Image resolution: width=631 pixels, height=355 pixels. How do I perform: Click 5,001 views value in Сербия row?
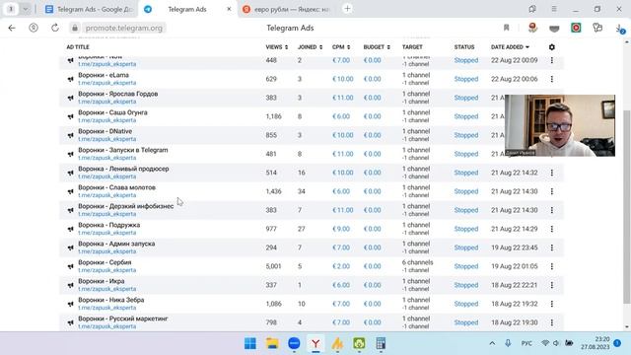click(x=274, y=266)
